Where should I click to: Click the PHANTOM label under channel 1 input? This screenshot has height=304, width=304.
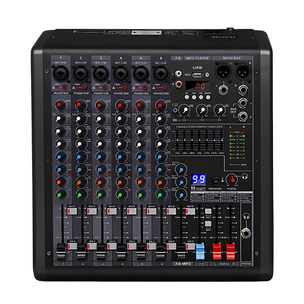tap(61, 93)
